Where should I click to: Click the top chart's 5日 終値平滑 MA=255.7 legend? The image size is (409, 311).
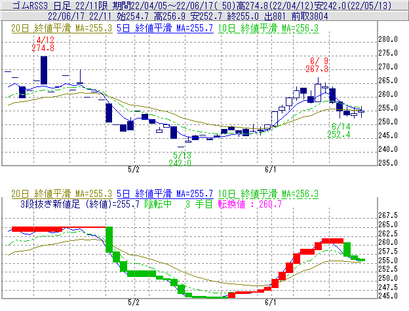point(165,28)
